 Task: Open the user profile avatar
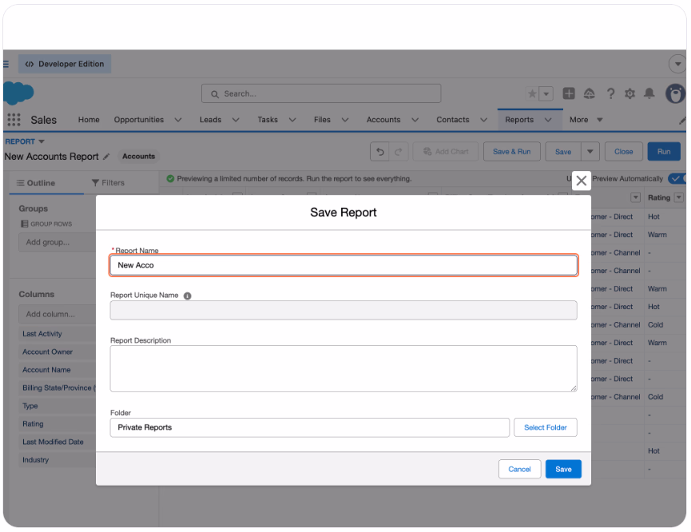click(675, 93)
